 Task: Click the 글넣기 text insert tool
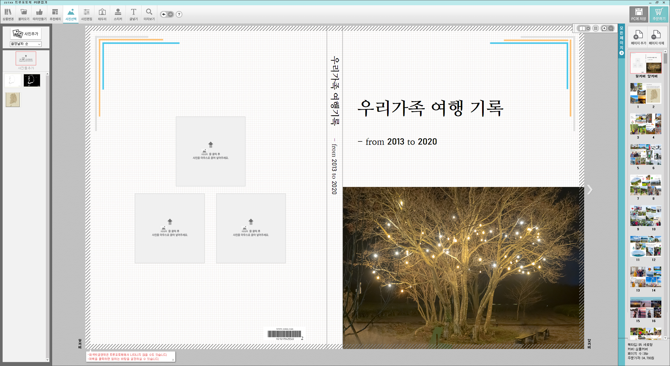[x=133, y=14]
